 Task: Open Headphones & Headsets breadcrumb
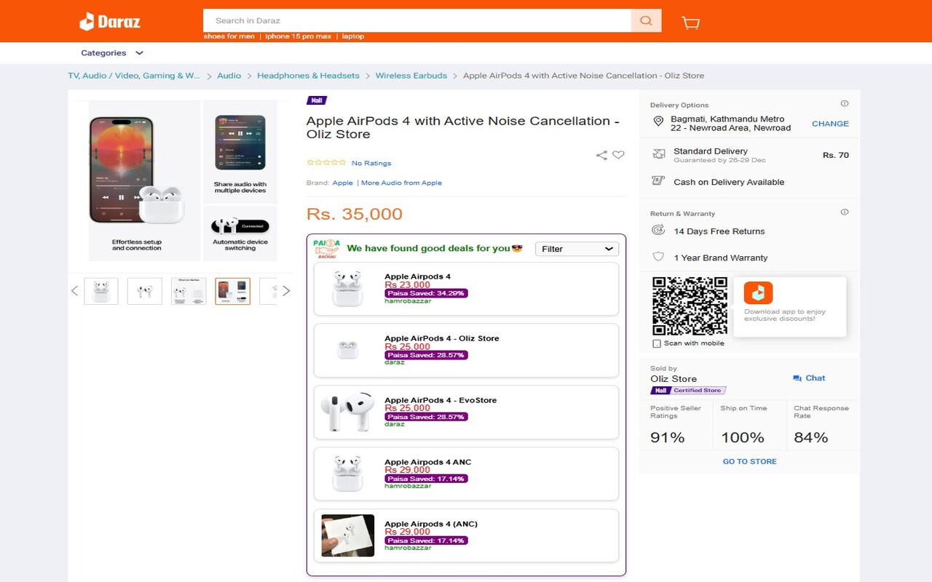[x=308, y=76]
